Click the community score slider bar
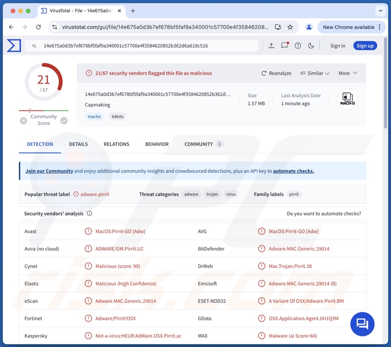391x347 pixels. 44,110
